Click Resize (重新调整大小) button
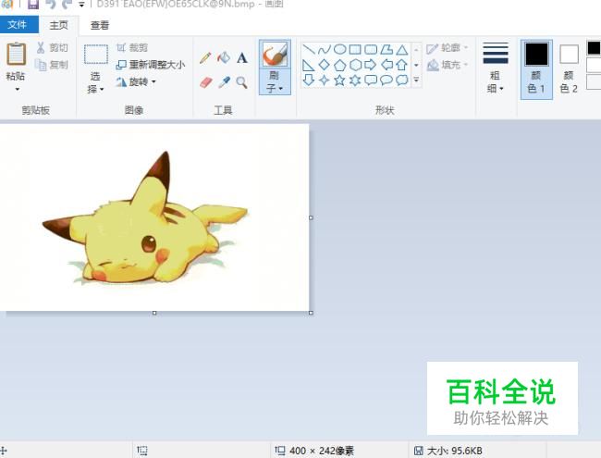The image size is (601, 458). tap(150, 65)
